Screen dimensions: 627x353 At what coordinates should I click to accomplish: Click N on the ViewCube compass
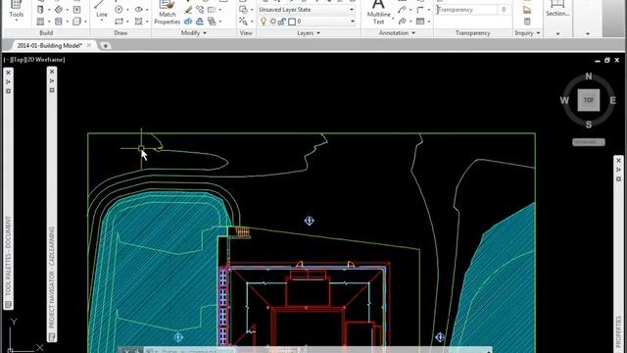(589, 76)
